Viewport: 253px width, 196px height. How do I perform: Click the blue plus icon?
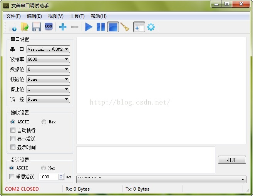63,27
